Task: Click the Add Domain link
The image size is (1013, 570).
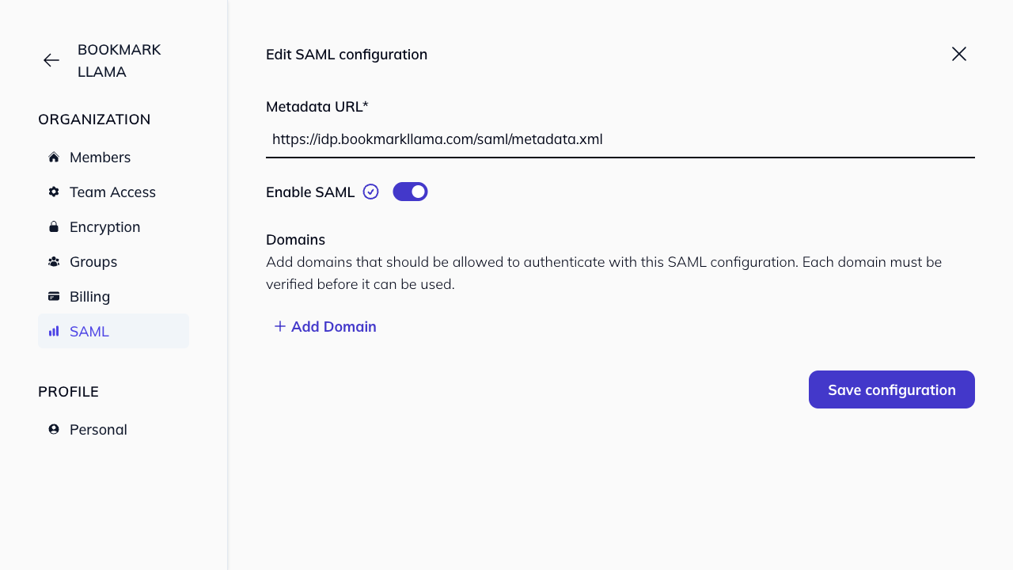Action: (x=334, y=326)
